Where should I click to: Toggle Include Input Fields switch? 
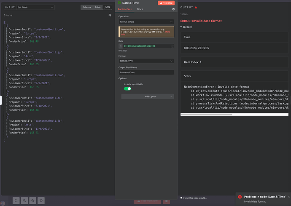pyautogui.click(x=127, y=88)
